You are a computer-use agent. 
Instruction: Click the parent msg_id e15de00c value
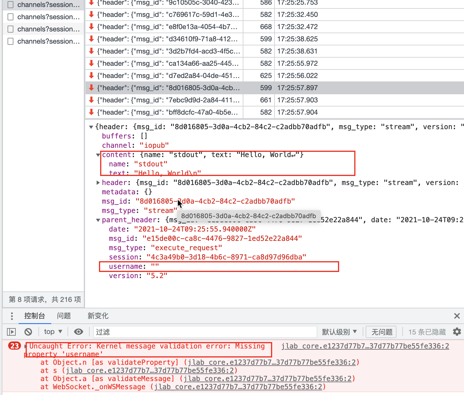click(222, 239)
